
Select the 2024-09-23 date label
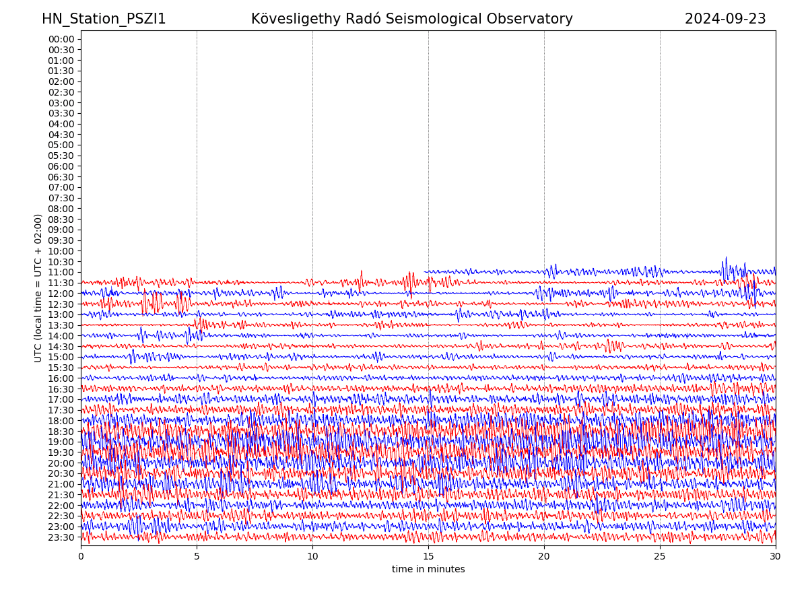click(x=725, y=19)
